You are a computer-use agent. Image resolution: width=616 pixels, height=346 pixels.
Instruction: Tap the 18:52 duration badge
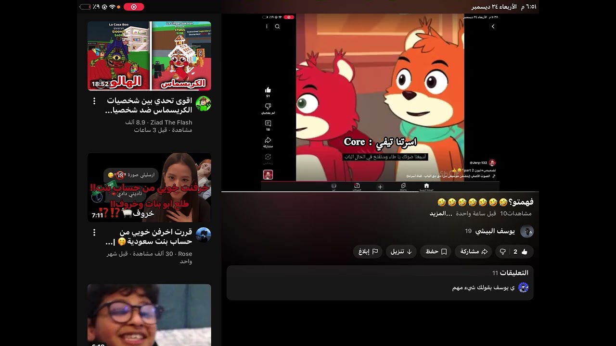point(100,84)
